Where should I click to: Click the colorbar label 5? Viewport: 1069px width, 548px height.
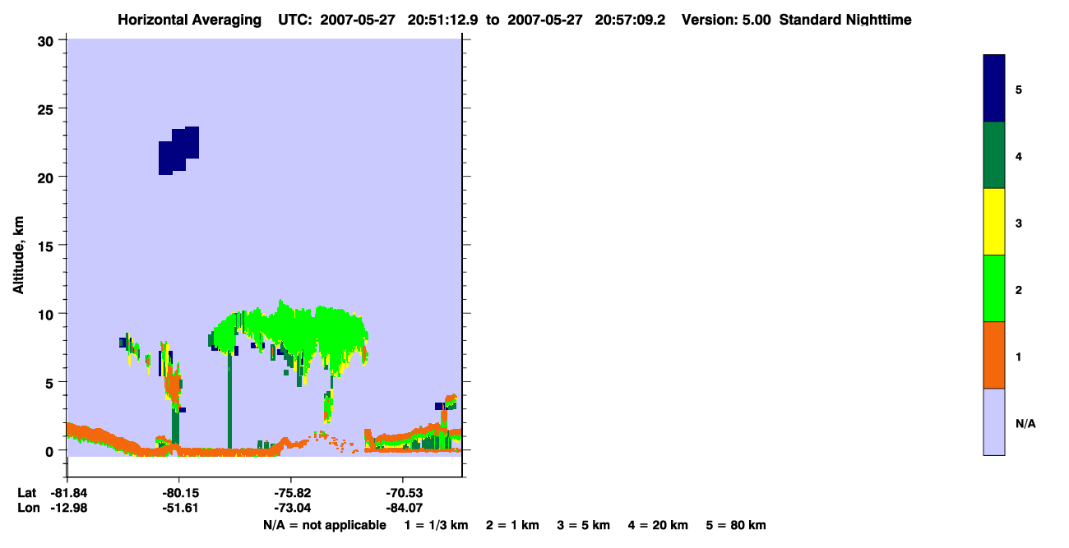click(1019, 90)
